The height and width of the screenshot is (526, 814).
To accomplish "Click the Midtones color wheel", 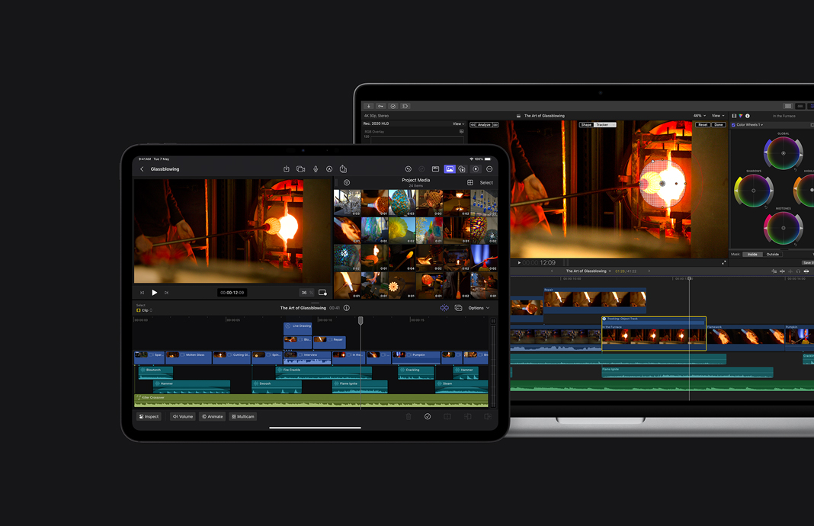I will 783,228.
